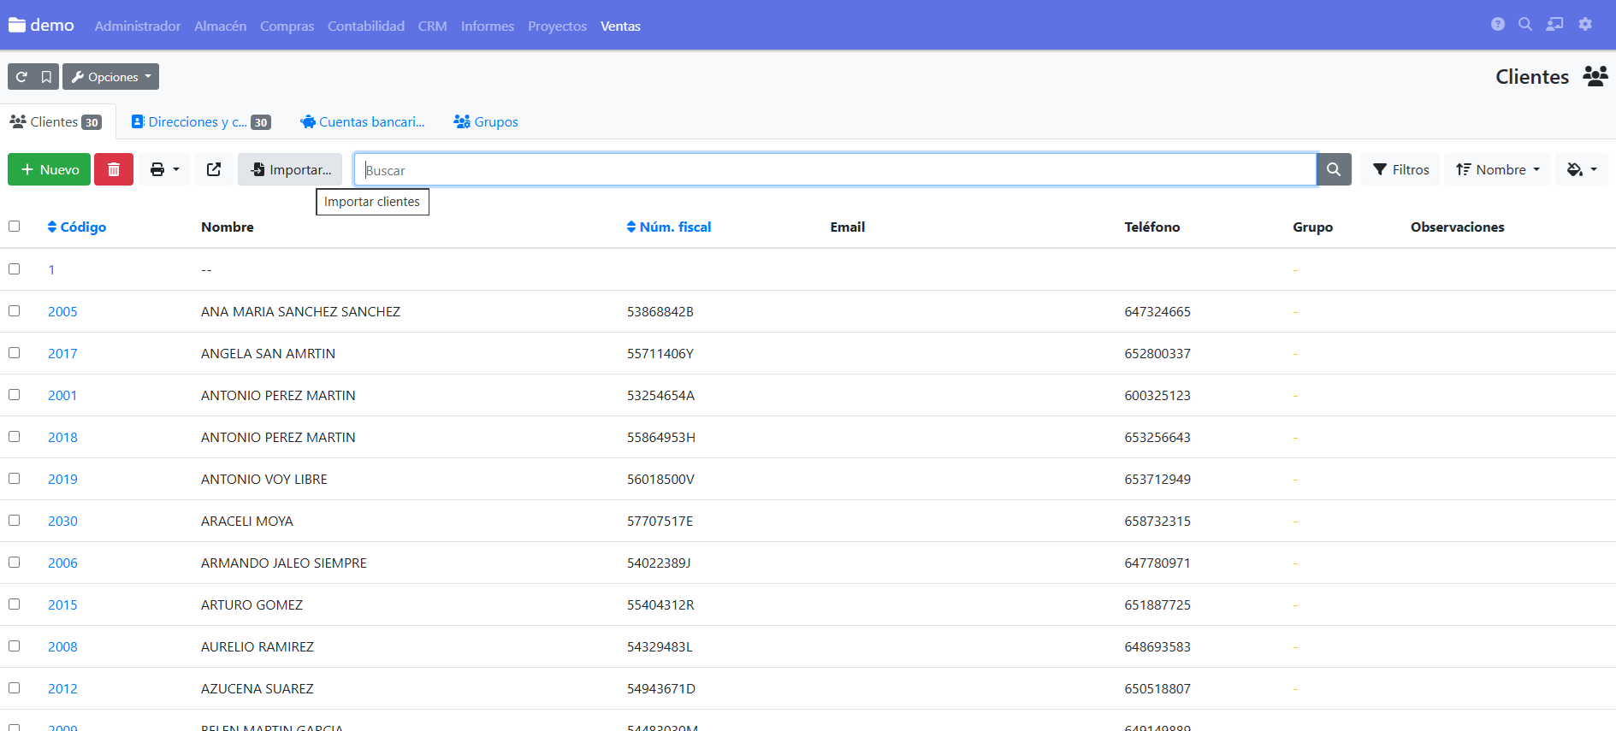Screen dimensions: 1616x731
Task: Open the Nombre sort order dropdown
Action: click(1497, 169)
